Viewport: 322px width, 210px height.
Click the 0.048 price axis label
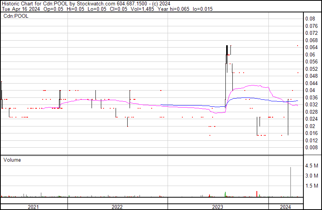tap(311, 76)
